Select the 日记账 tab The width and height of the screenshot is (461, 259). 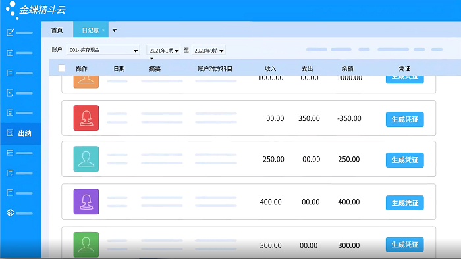click(90, 30)
